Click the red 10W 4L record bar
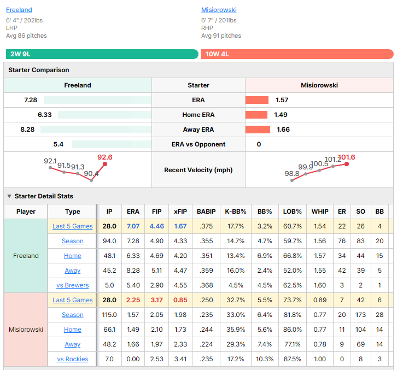Image resolution: width=397 pixels, height=370 pixels. pos(297,54)
